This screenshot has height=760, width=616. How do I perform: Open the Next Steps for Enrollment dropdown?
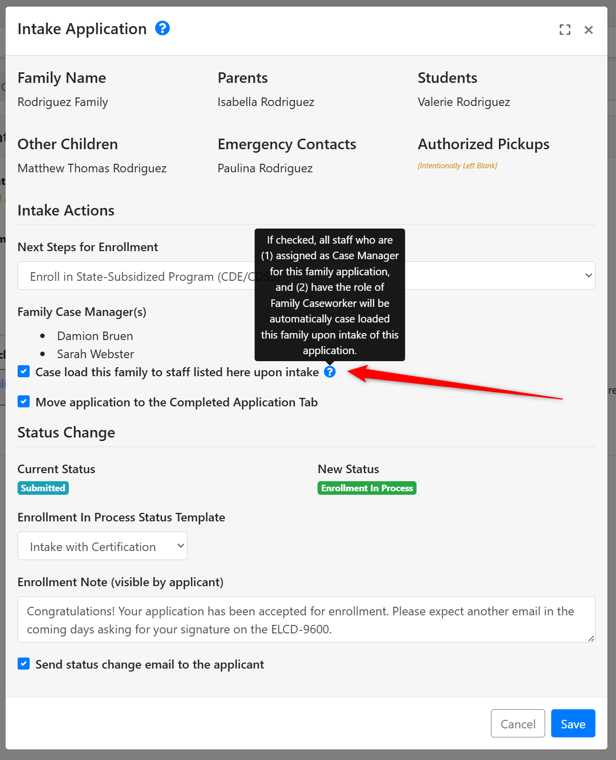[x=306, y=275]
